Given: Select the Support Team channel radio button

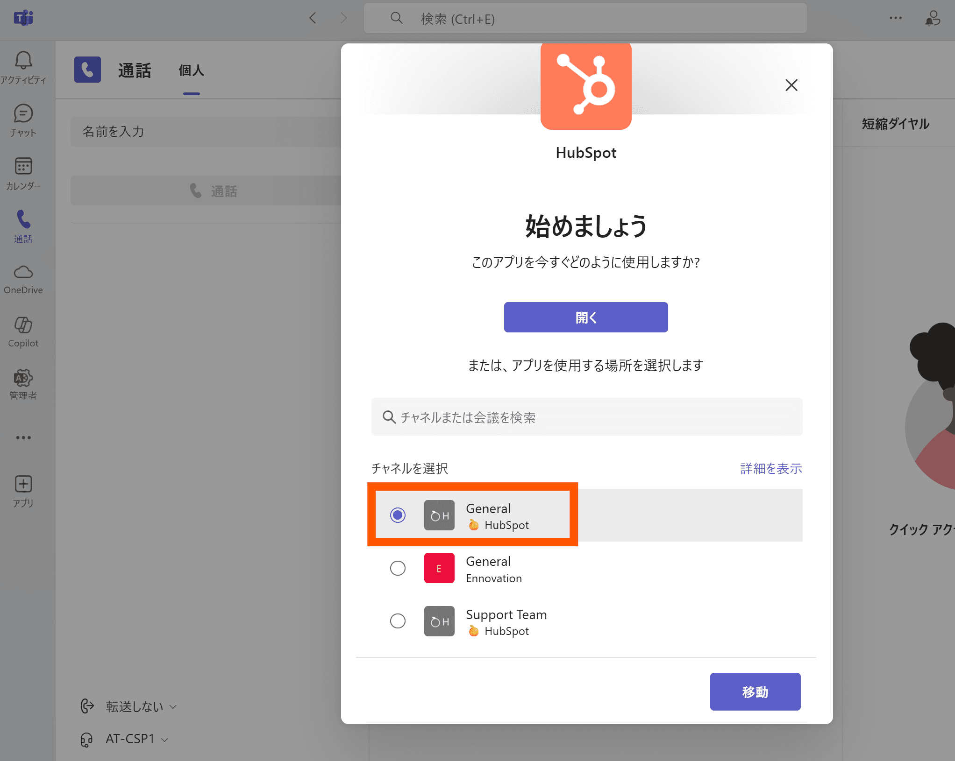Looking at the screenshot, I should pos(398,621).
